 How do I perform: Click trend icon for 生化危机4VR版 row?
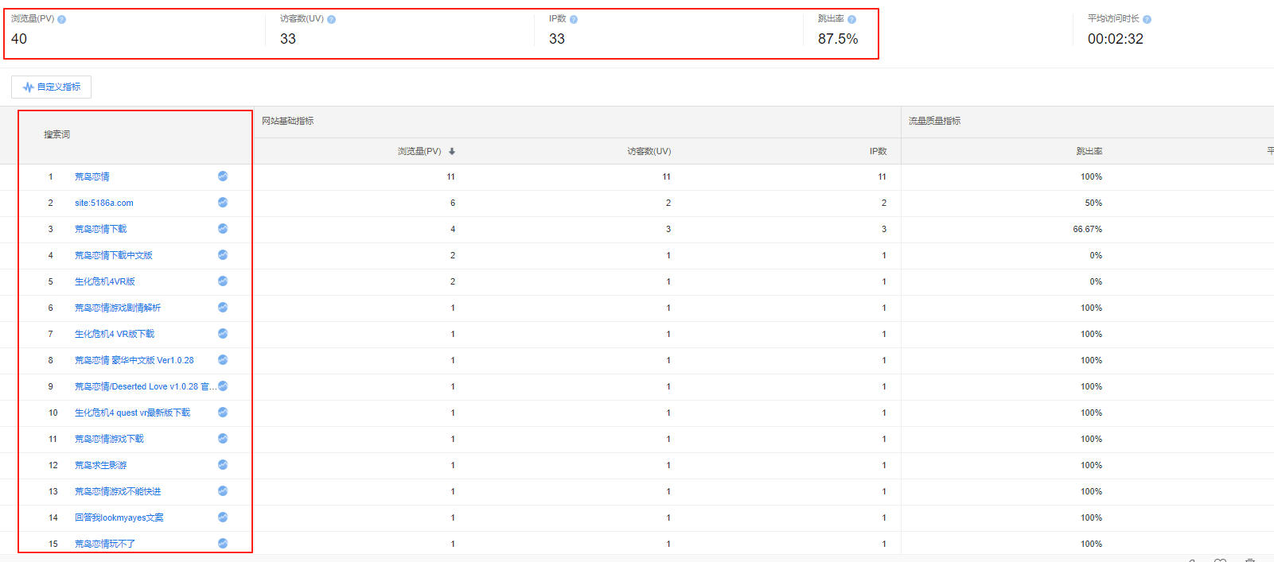click(223, 281)
